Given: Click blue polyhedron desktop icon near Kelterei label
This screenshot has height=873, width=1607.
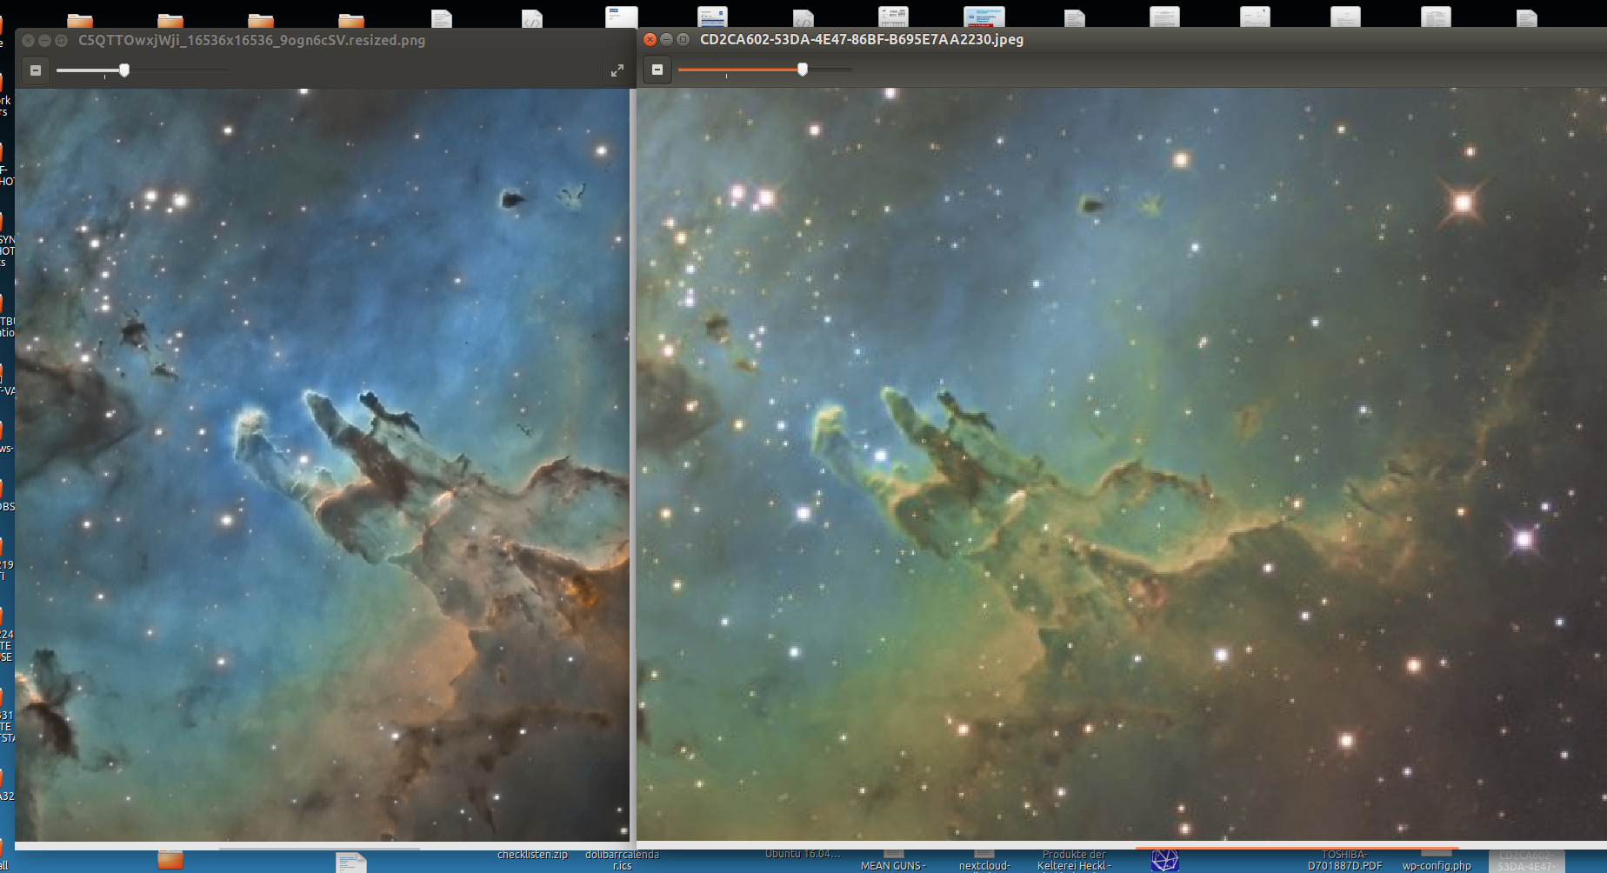Looking at the screenshot, I should [1164, 861].
